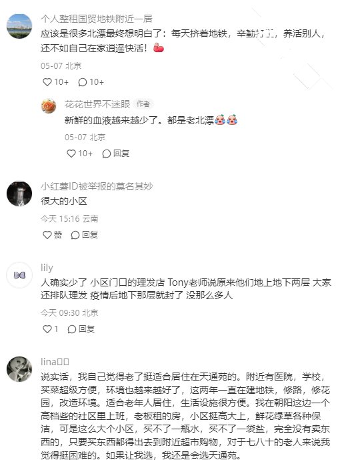Select the 作者 author badge
The width and height of the screenshot is (340, 460).
143,104
